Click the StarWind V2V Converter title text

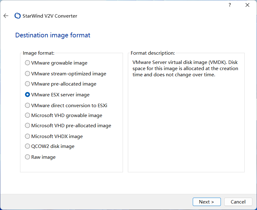pos(50,16)
